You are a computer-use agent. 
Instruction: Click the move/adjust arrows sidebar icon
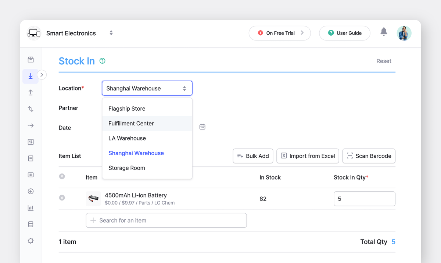[x=31, y=109]
